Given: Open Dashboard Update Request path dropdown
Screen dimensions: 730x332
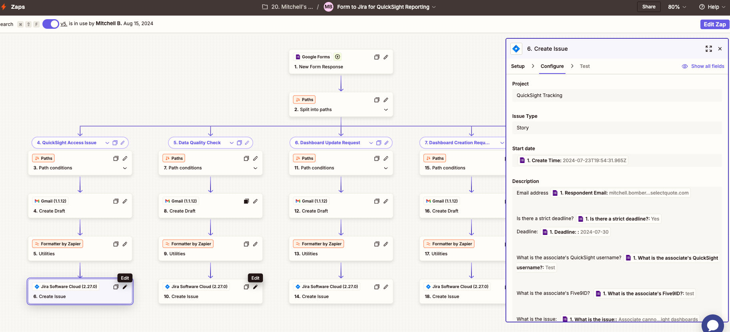Looking at the screenshot, I should click(371, 143).
